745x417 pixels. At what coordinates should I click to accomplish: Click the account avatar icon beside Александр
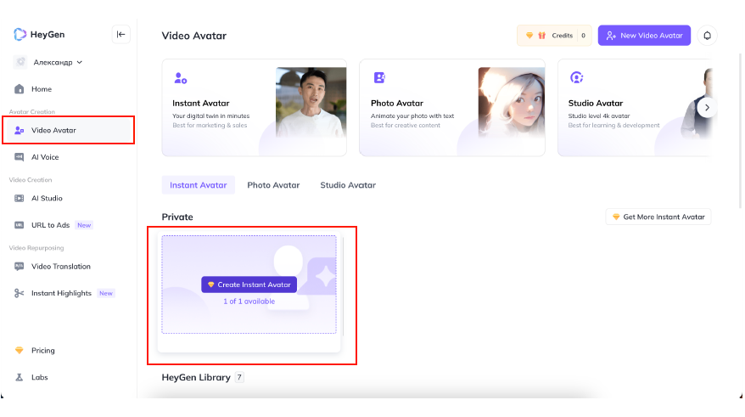[20, 62]
